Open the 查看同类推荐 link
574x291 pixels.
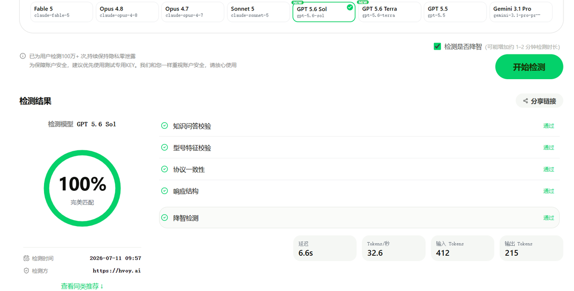tap(82, 286)
